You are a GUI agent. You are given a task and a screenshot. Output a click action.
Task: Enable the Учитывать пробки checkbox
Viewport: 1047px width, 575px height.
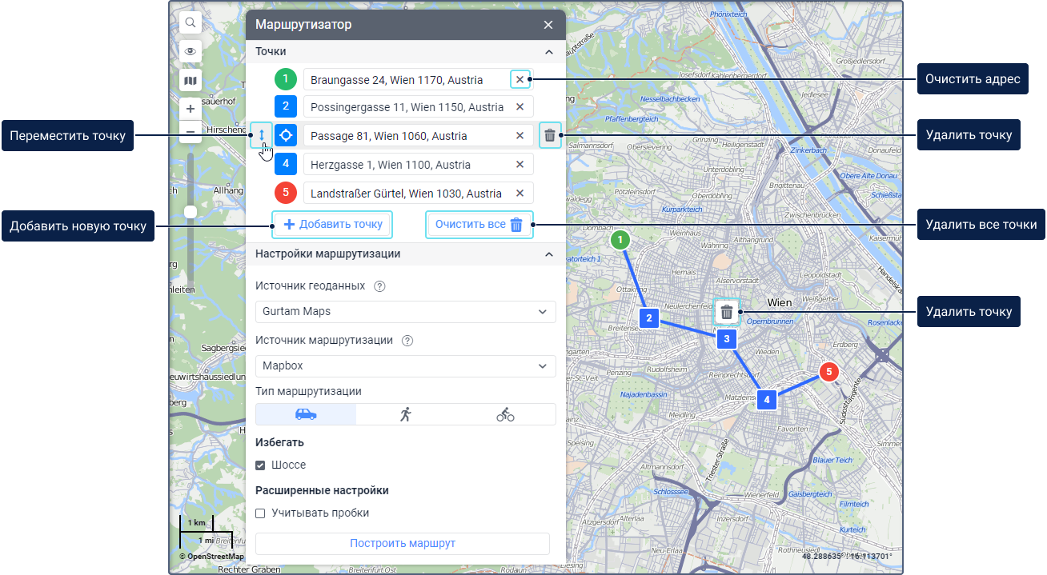pyautogui.click(x=260, y=513)
